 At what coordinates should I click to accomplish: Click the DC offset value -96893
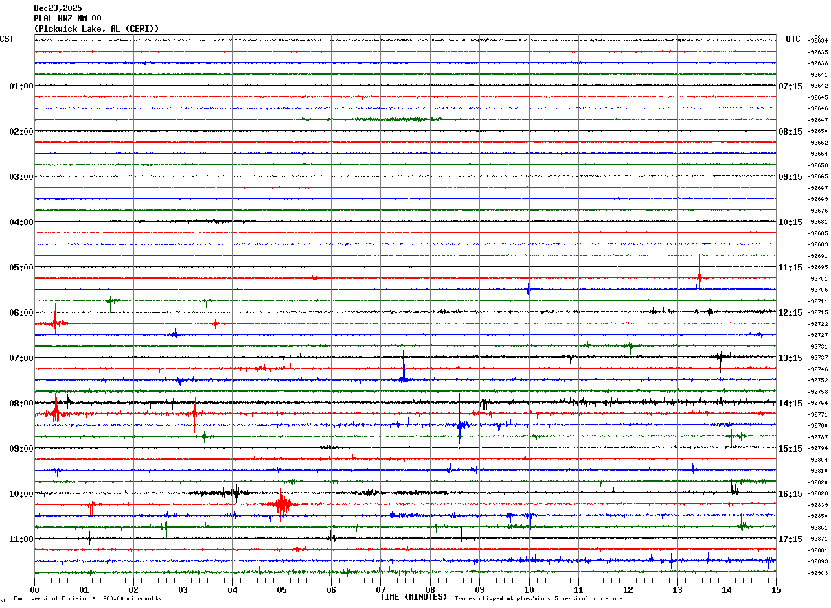click(x=818, y=562)
